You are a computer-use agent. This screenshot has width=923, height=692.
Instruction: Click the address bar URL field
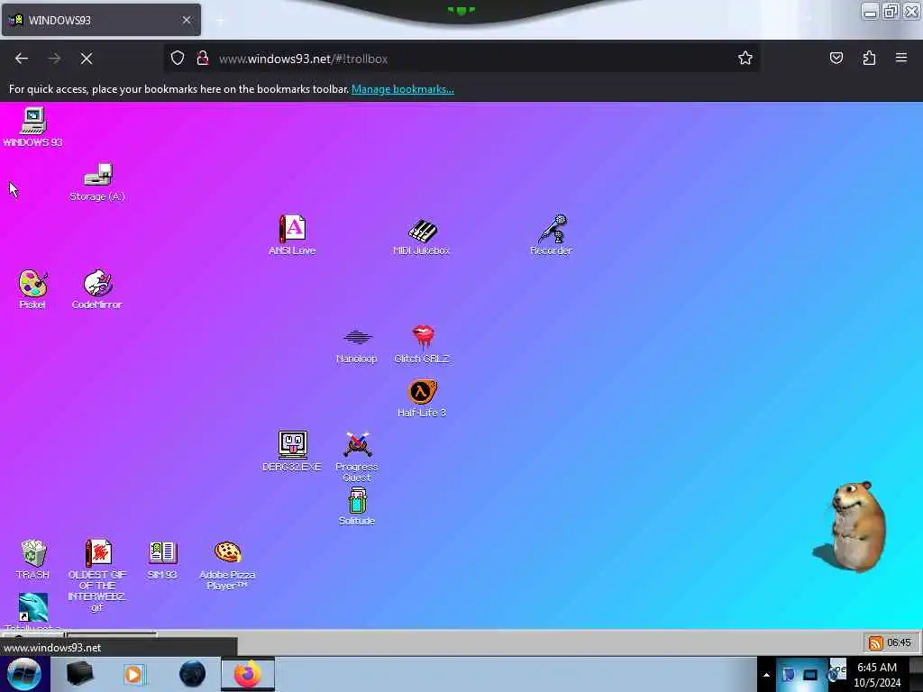[462, 59]
